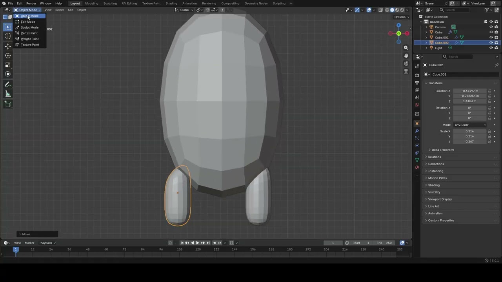
Task: Open the Output properties tab
Action: point(417,83)
